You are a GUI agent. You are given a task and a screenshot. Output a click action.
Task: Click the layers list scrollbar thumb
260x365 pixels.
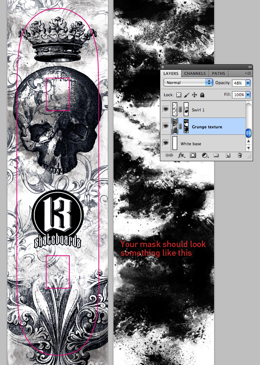249,133
